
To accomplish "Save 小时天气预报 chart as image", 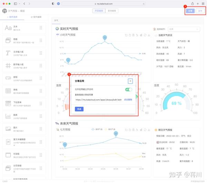I will tap(149, 35).
